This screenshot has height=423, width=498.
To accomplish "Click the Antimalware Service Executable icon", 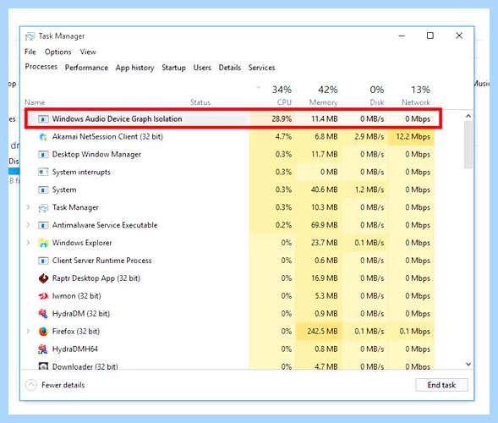I will [x=43, y=225].
